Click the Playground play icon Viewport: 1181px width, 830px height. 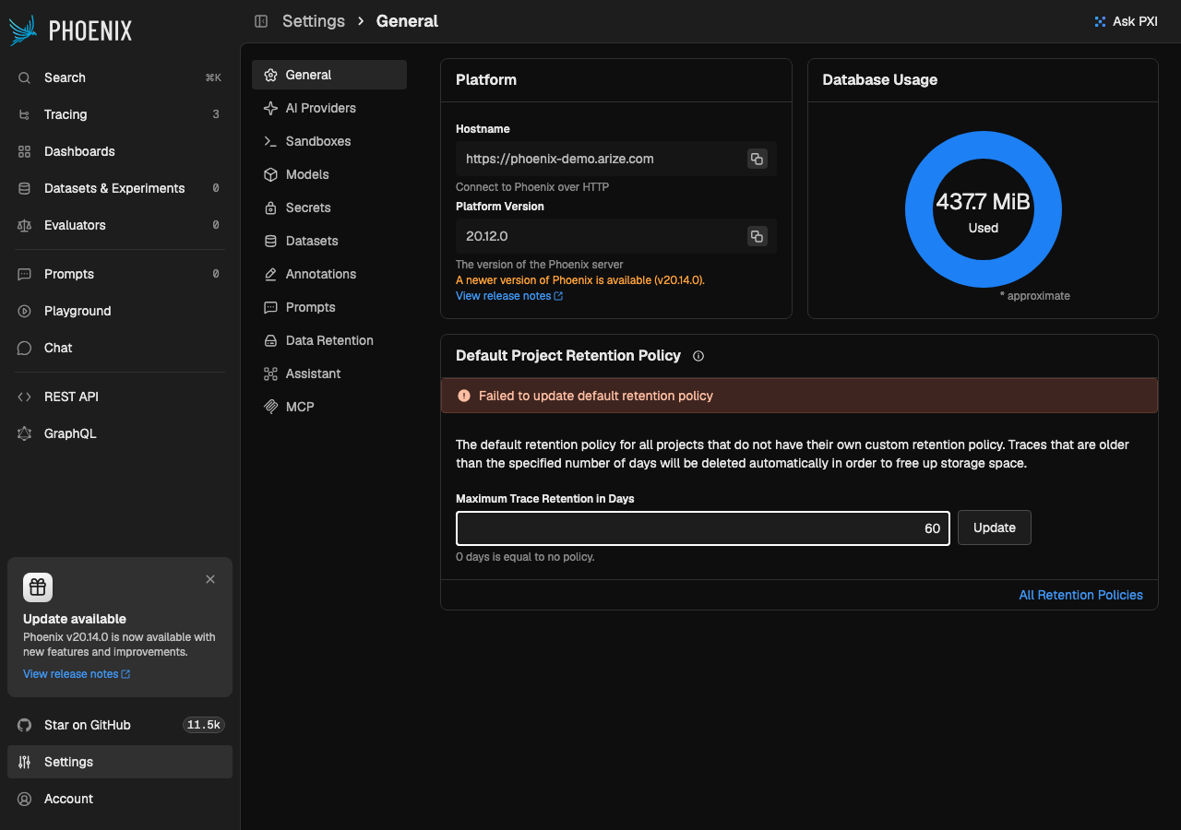(x=25, y=311)
